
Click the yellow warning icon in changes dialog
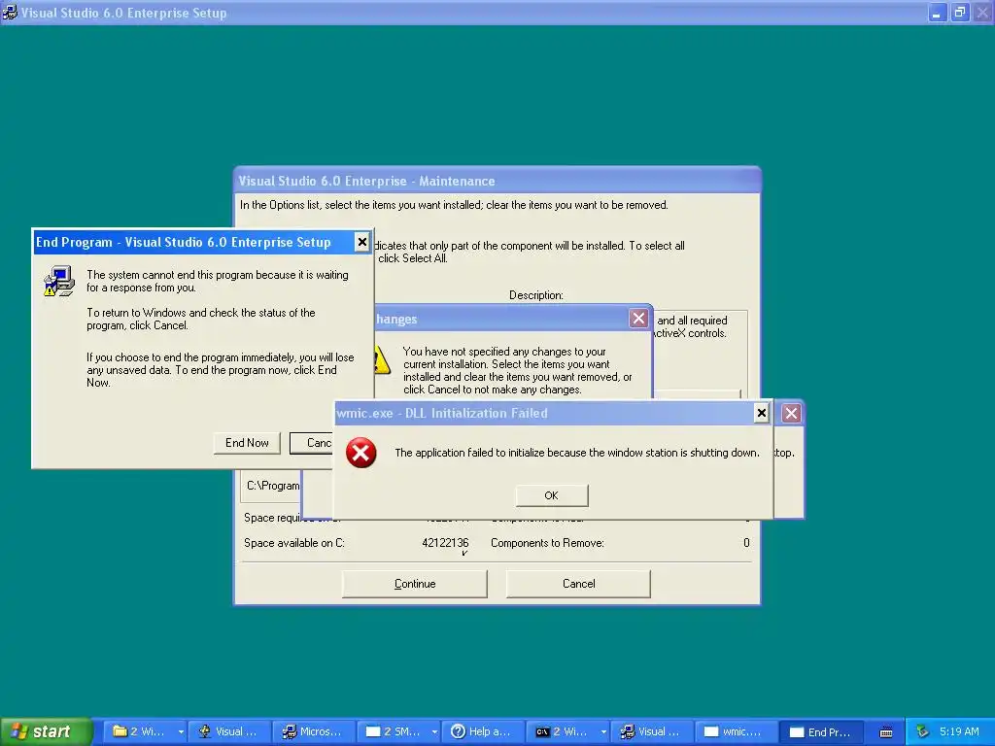(x=381, y=359)
